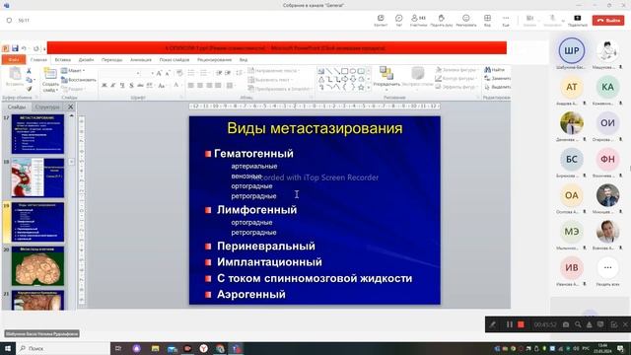
Task: Toggle text shadow (S)
Action: tap(131, 86)
